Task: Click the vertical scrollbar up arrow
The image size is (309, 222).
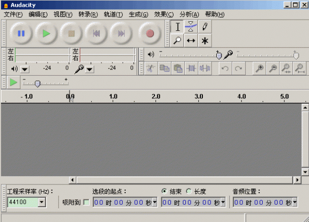Action: click(x=305, y=108)
